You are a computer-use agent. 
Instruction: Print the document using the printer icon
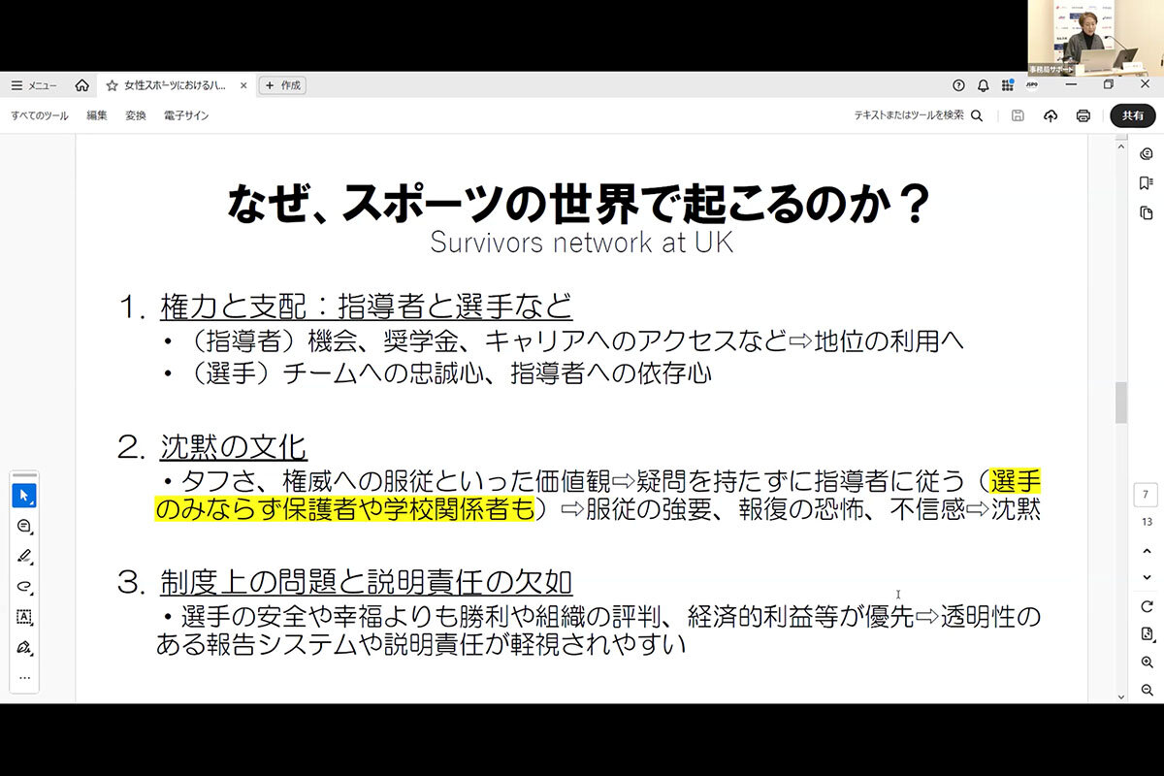click(x=1083, y=115)
